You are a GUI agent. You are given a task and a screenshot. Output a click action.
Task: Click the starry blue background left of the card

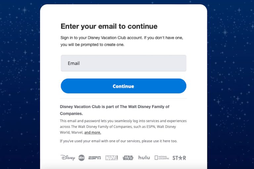pyautogui.click(x=20, y=83)
